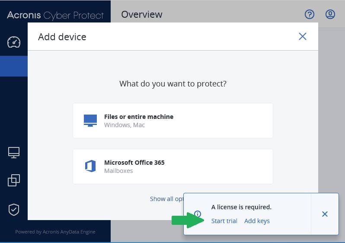Click the Add keys link
This screenshot has height=243, width=345.
point(257,221)
